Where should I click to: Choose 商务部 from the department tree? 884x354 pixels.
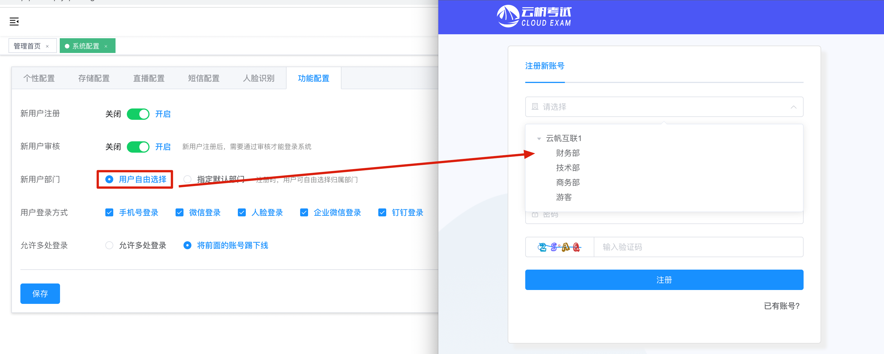(568, 183)
